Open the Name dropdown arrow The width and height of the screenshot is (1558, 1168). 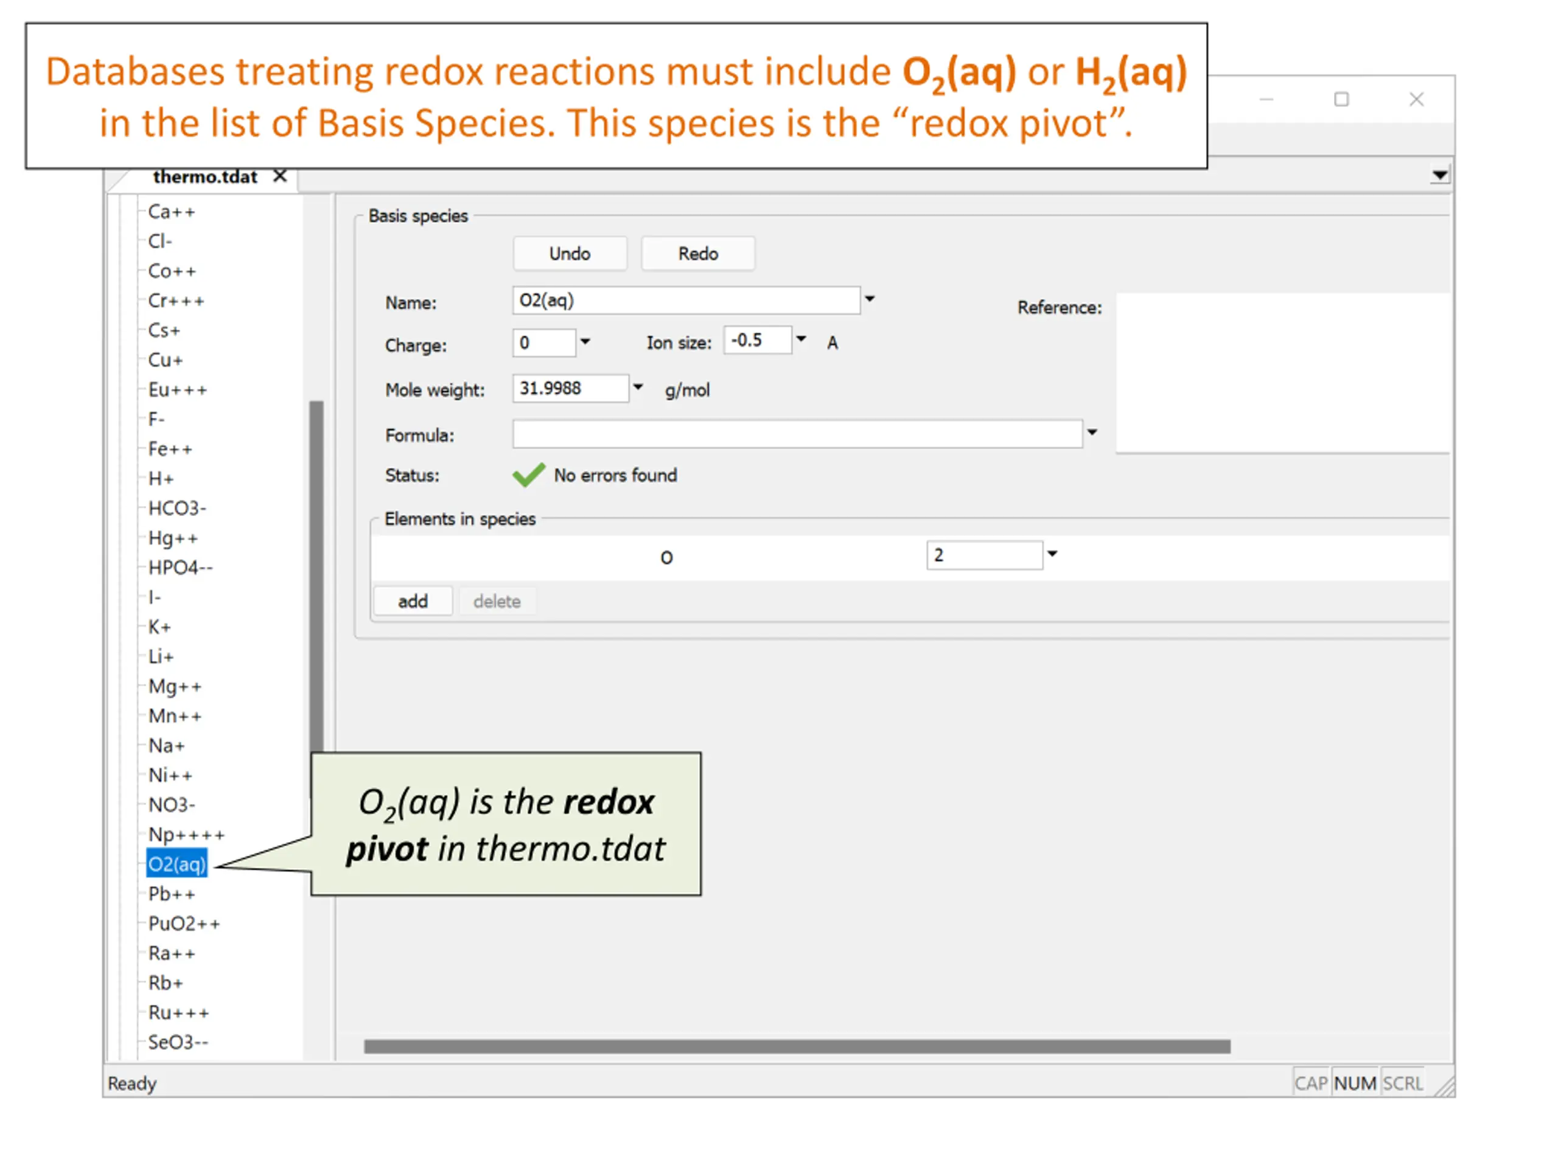click(870, 299)
